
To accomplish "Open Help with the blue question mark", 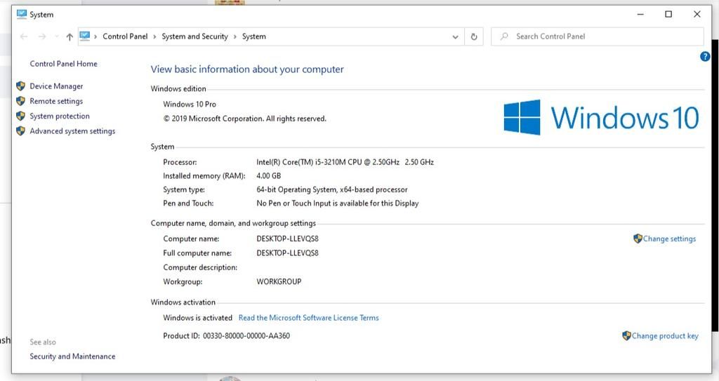I will click(x=705, y=57).
